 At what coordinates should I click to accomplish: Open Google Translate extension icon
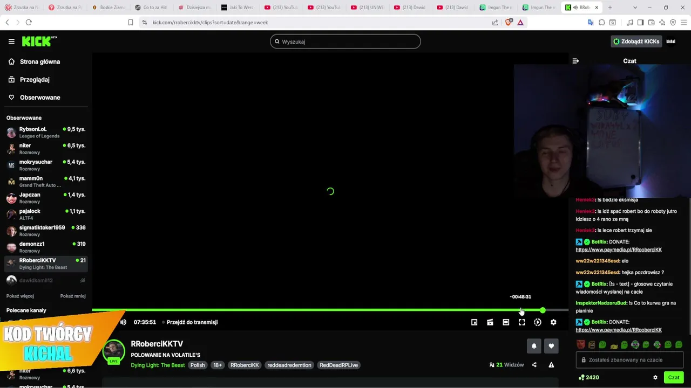591,22
